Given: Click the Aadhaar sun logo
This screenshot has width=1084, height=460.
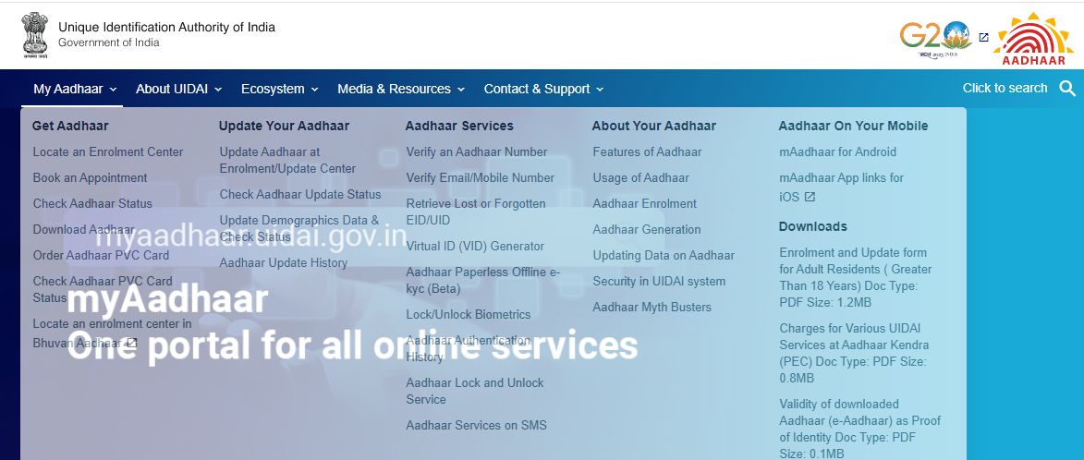Looking at the screenshot, I should tap(1034, 39).
